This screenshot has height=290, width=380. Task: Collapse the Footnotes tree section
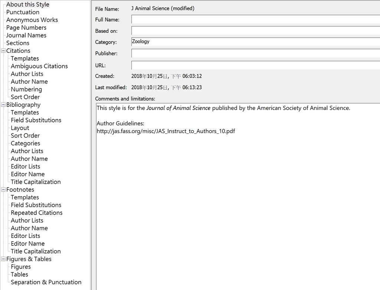tap(3, 190)
